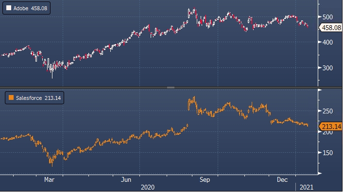Click the 400 label on Adobe price axis

pos(327,42)
